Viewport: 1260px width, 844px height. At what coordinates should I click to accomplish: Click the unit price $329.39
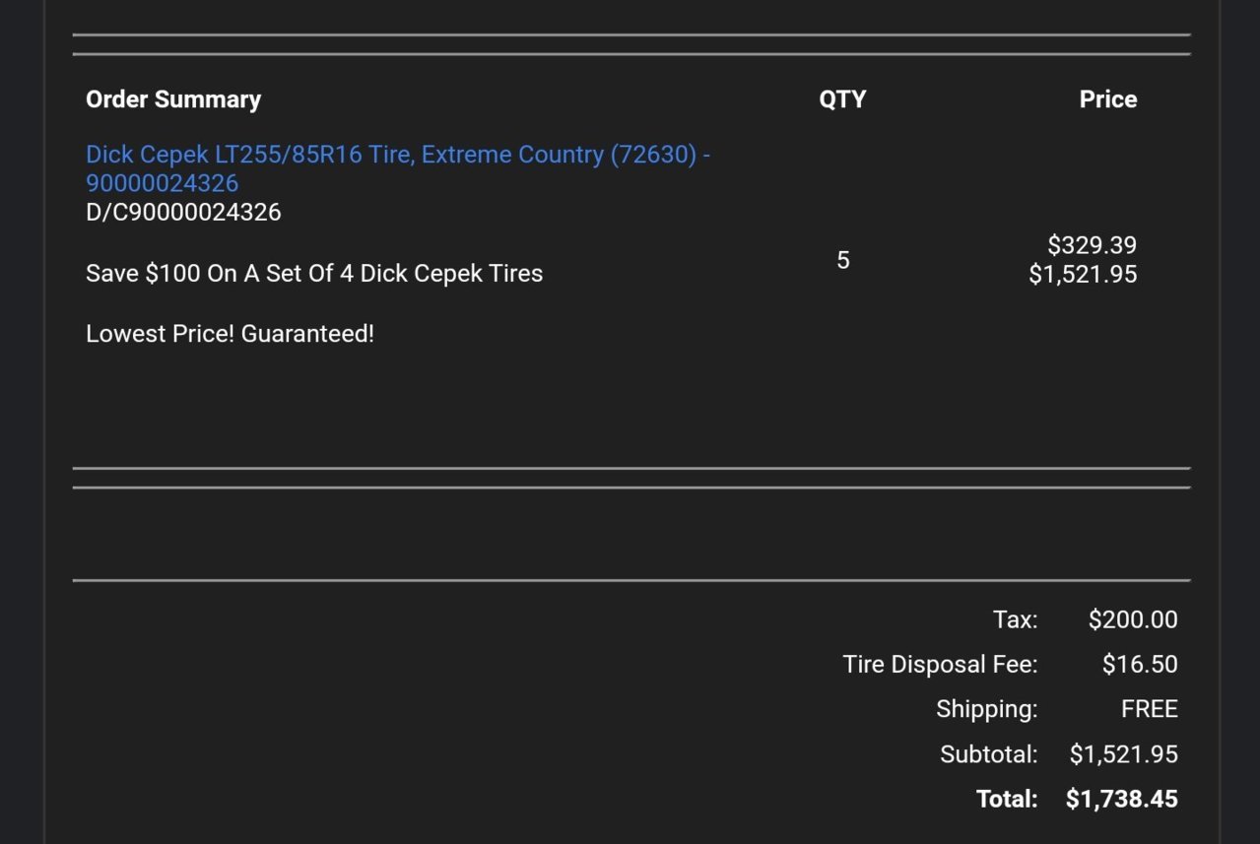click(x=1093, y=245)
